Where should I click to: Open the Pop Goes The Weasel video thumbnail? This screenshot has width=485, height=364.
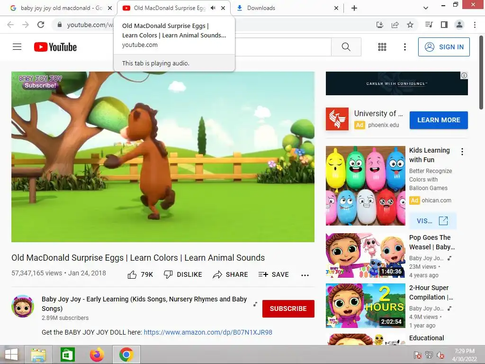tap(365, 255)
